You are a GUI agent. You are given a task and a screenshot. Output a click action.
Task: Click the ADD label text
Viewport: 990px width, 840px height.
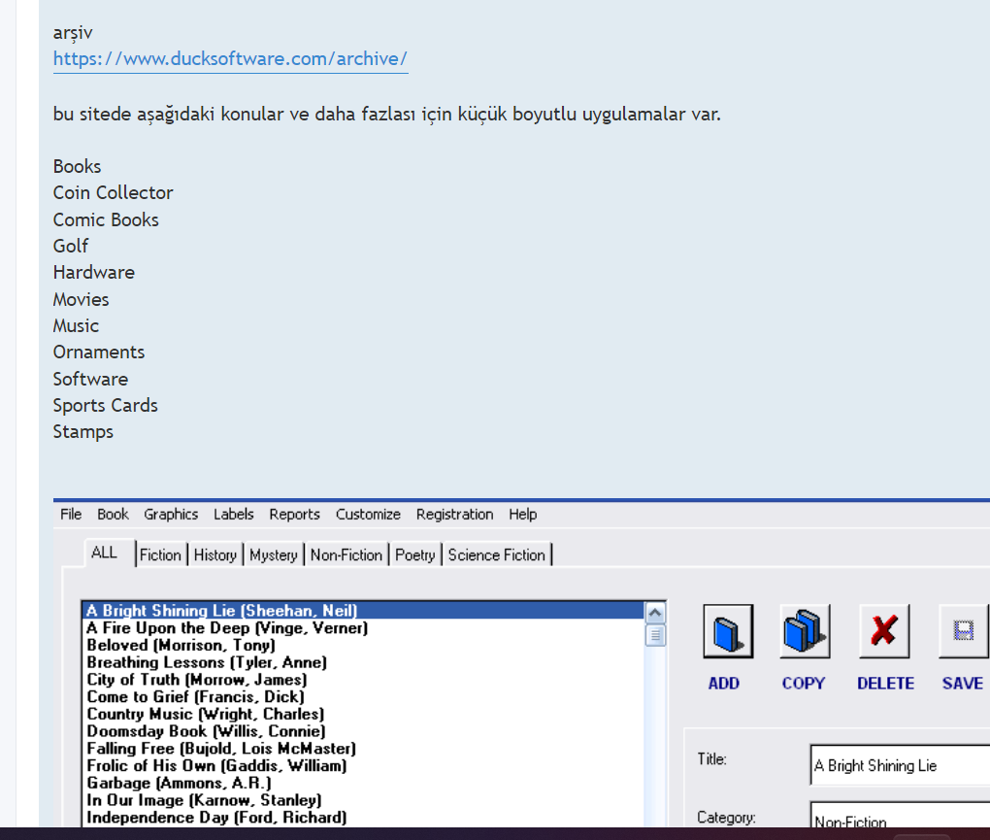click(x=723, y=684)
